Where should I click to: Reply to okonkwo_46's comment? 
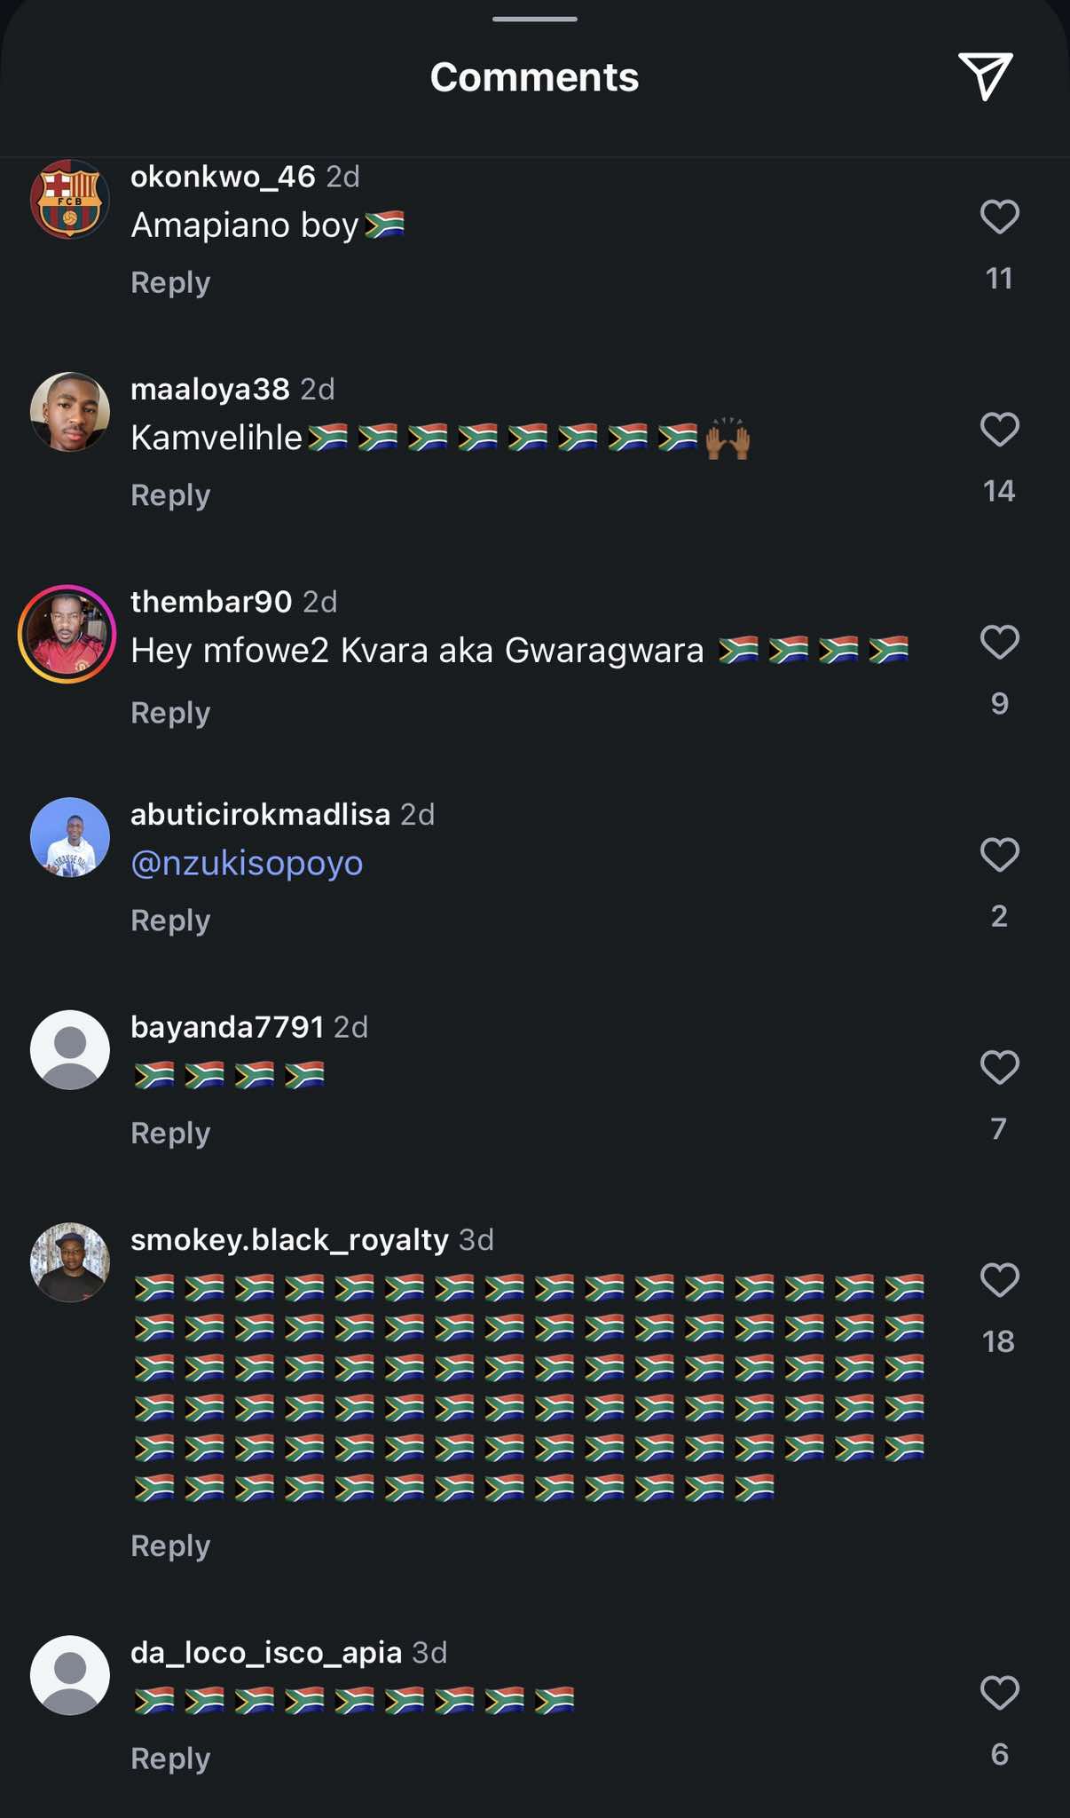170,282
